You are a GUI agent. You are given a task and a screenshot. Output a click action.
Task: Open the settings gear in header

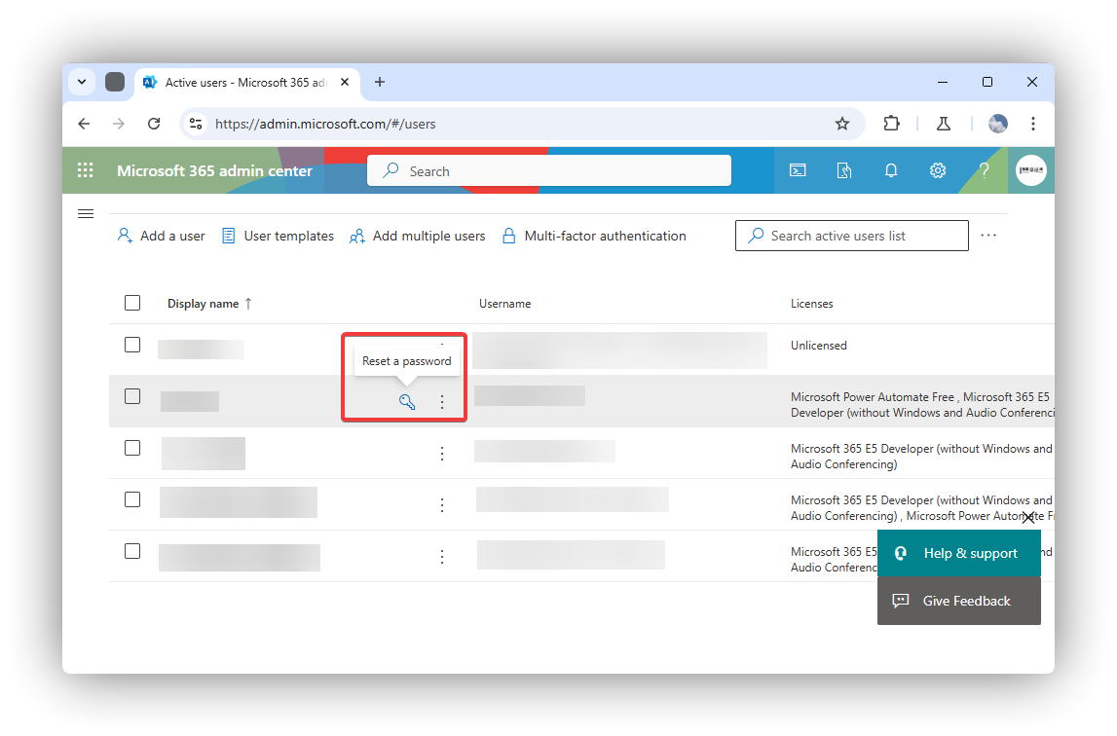tap(938, 170)
